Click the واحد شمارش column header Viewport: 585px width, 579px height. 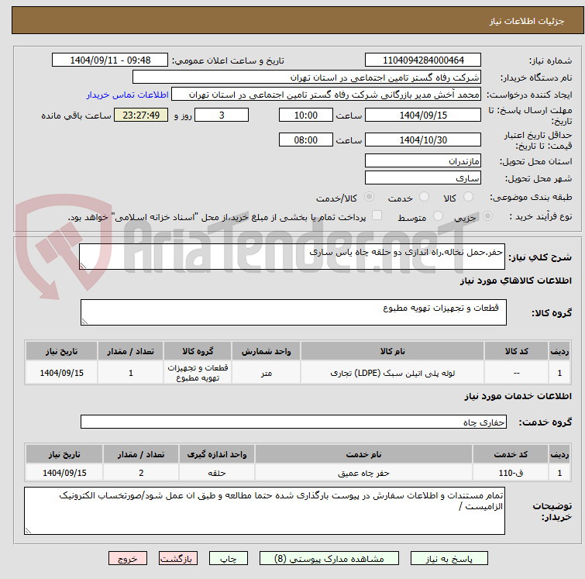266,351
